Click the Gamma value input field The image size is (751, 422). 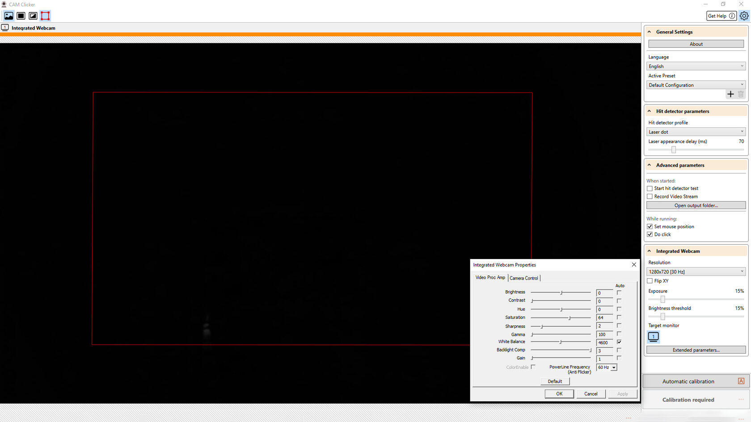603,334
